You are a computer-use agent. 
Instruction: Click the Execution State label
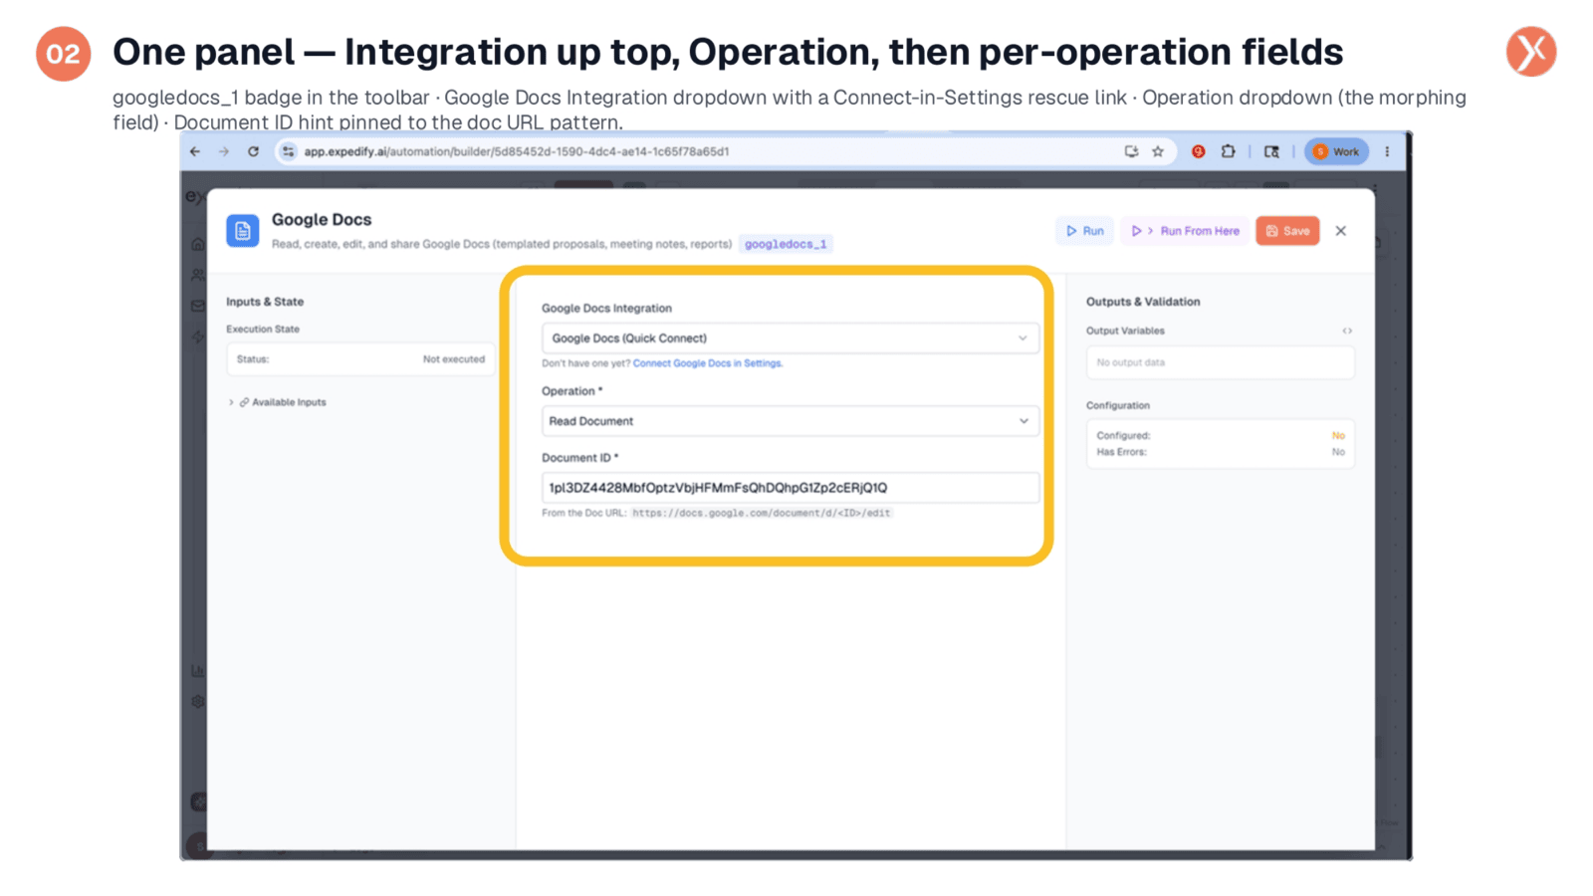[x=263, y=330]
